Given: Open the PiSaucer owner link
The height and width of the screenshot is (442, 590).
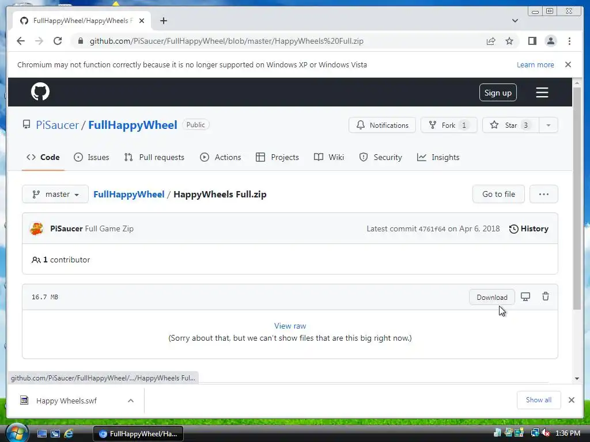Looking at the screenshot, I should [57, 125].
